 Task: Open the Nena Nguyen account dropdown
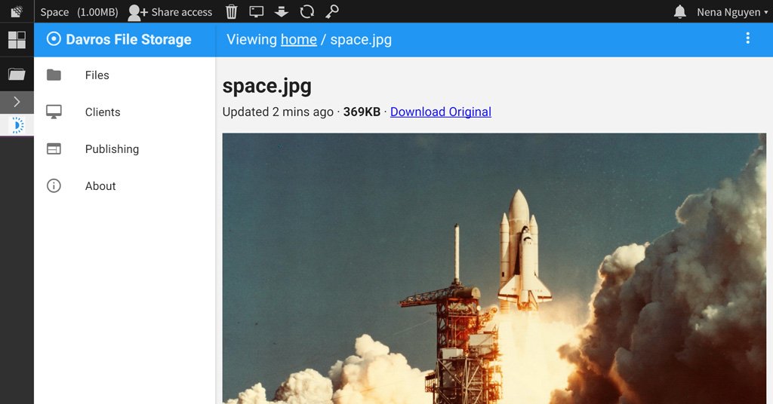tap(732, 12)
